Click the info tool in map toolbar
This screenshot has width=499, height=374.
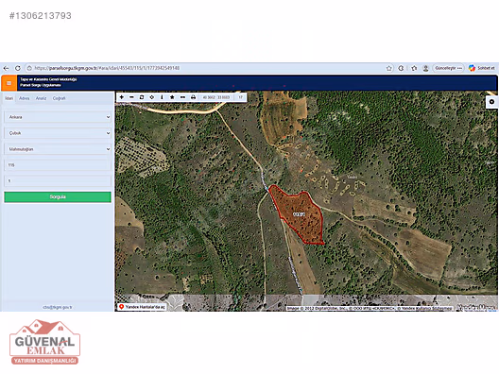pyautogui.click(x=162, y=97)
